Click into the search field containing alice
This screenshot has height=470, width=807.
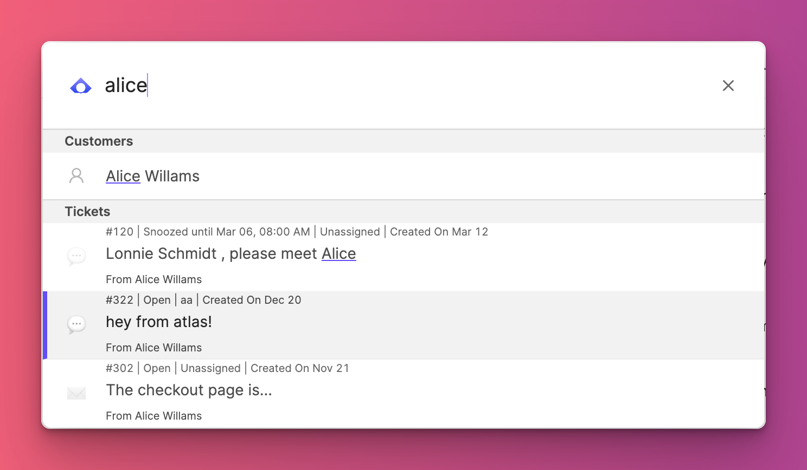click(401, 86)
